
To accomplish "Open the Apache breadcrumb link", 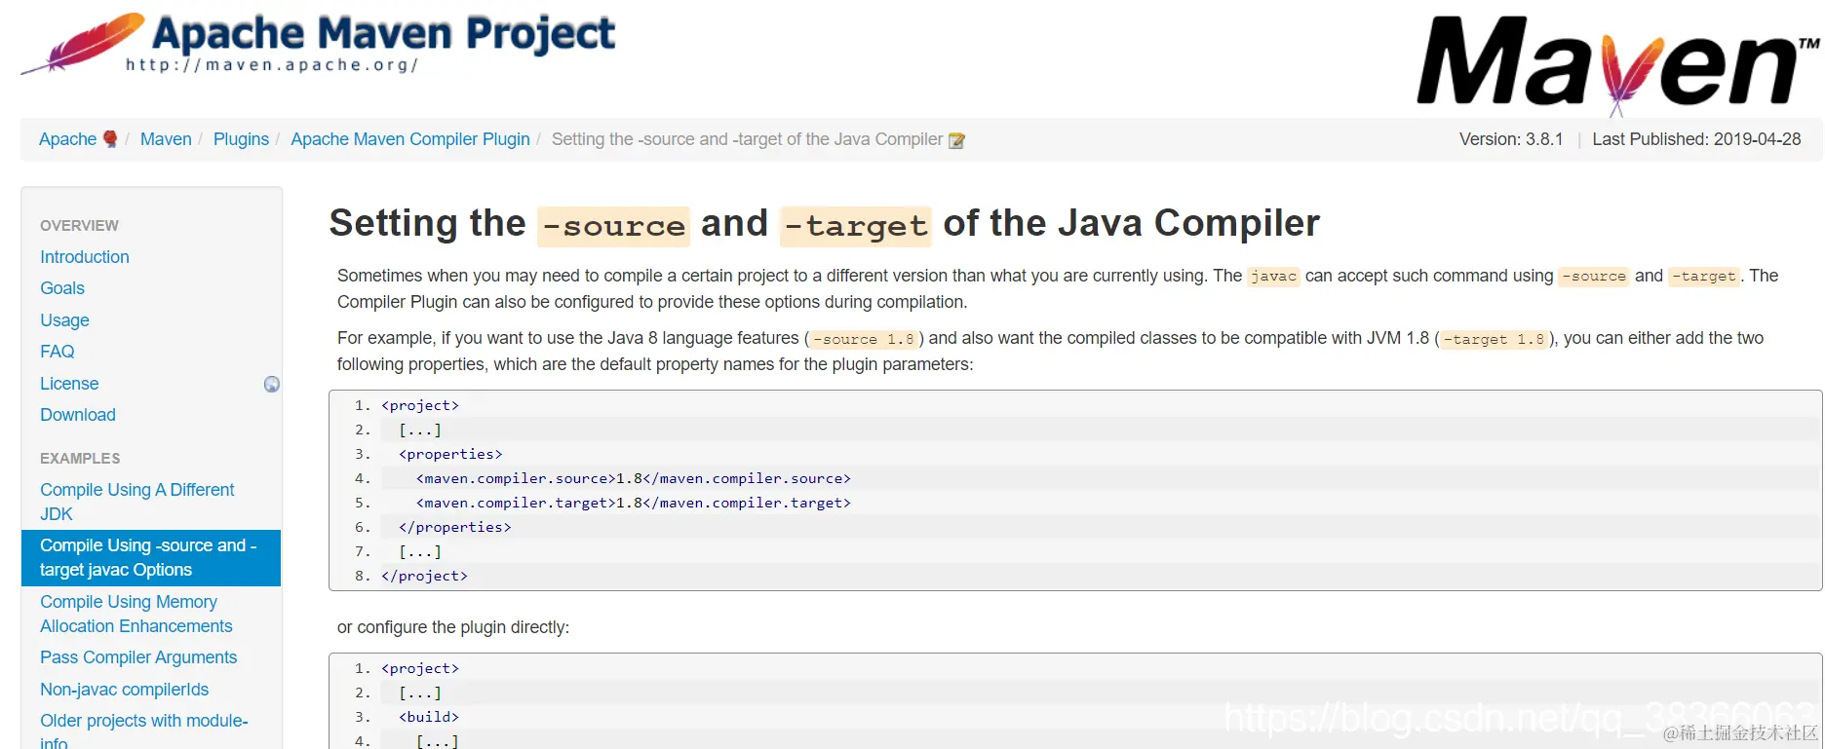I will [x=67, y=139].
